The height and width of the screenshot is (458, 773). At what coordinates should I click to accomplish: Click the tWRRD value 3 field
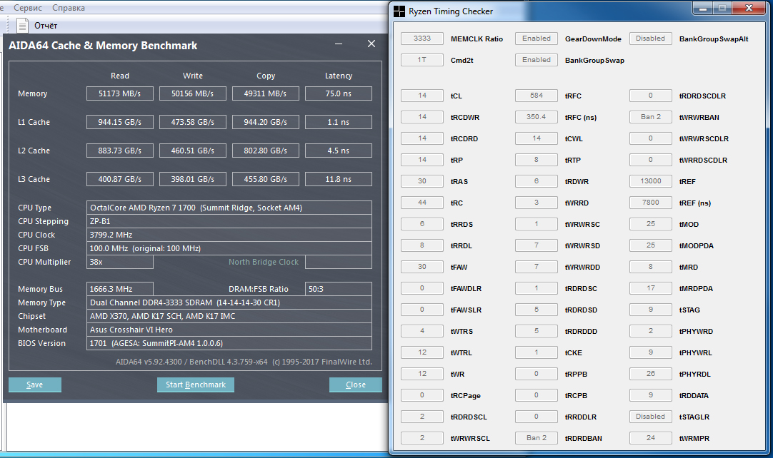[537, 203]
